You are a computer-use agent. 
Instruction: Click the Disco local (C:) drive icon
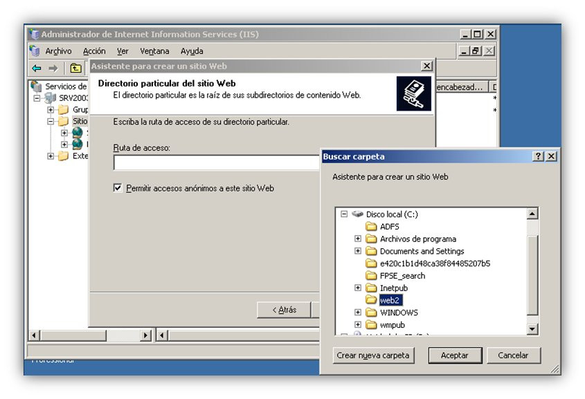[357, 214]
